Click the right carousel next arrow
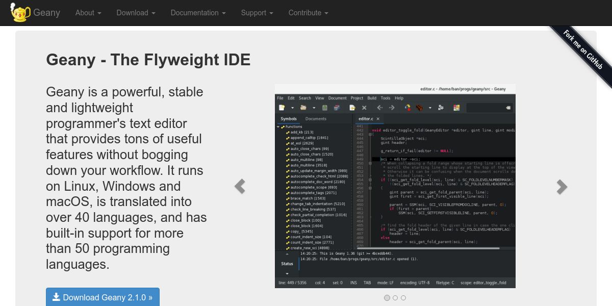Viewport: 612px width, 306px height. coord(562,187)
